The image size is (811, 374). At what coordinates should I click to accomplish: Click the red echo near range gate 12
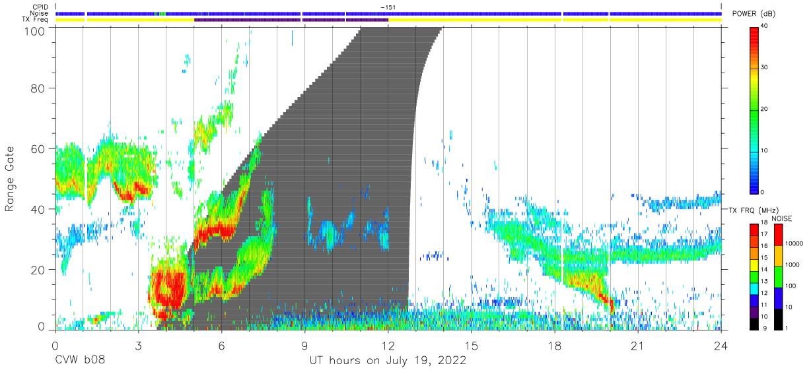click(x=170, y=290)
